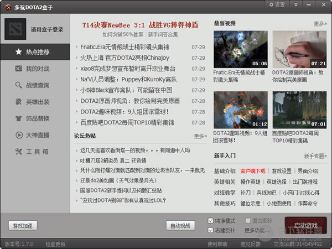Open 英雄选择 guide link
The height and width of the screenshot is (249, 332).
[x=276, y=182]
